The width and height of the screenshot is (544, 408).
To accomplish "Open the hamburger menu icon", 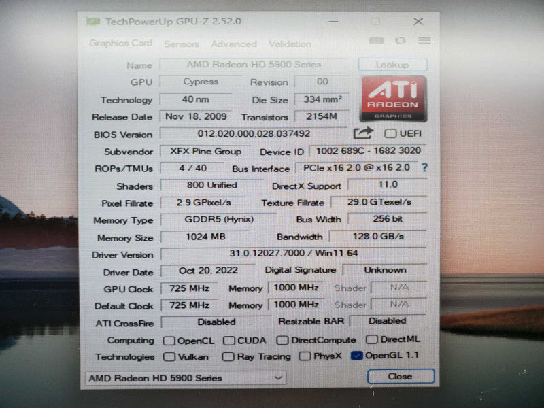I will coord(424,41).
